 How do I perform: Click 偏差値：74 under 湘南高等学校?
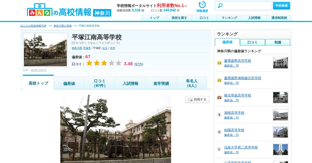pyautogui.click(x=231, y=117)
